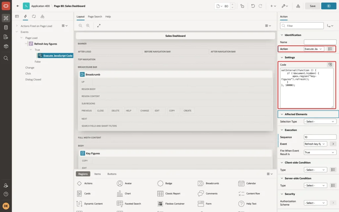This screenshot has height=212, width=339.
Task: Open Fire When Event Result dropdown
Action: [320, 152]
